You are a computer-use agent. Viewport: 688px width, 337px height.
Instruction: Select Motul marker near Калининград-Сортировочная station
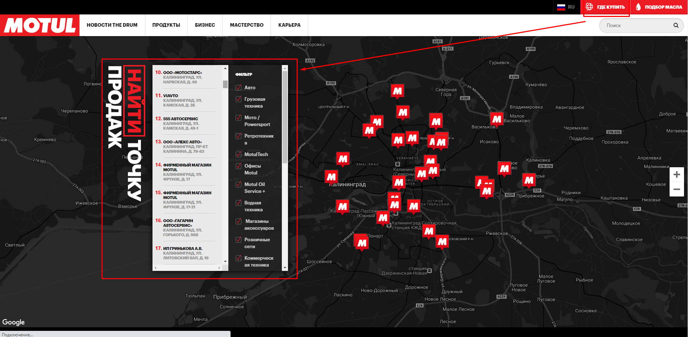pos(429,231)
